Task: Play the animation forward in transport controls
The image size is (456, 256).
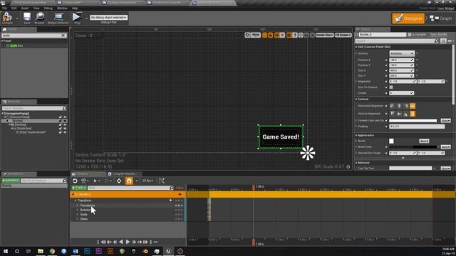Action: [x=128, y=242]
